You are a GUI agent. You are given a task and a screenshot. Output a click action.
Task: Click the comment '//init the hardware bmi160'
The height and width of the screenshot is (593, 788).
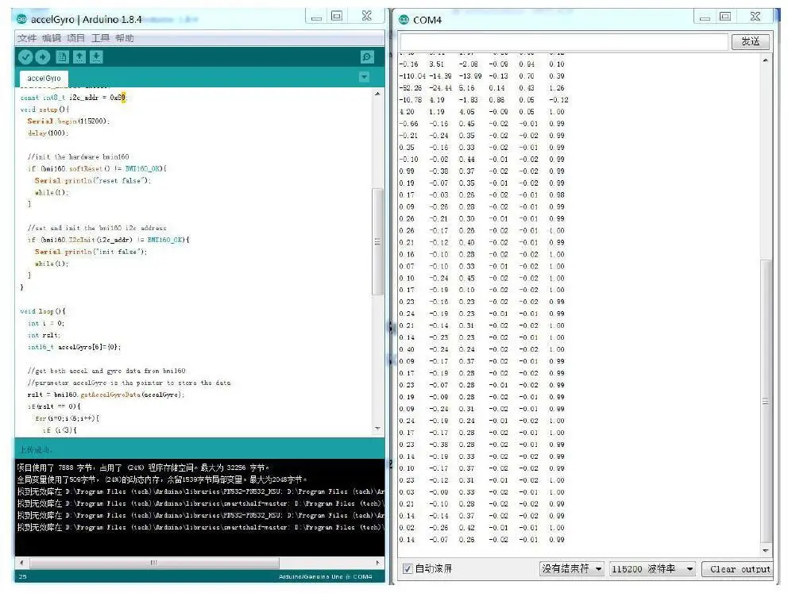click(78, 156)
